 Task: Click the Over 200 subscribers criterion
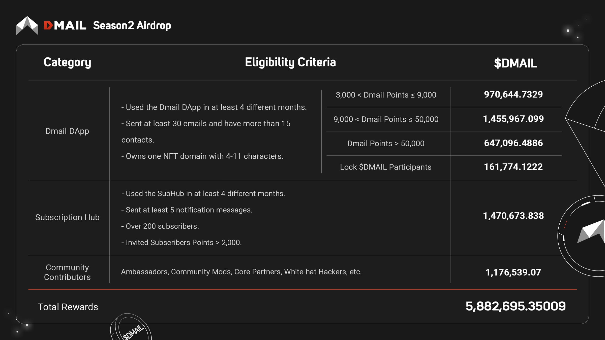[x=160, y=226]
